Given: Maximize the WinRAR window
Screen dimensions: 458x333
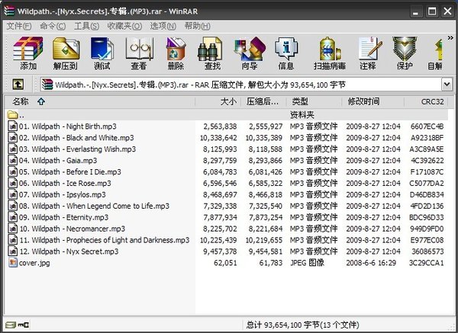Looking at the screenshot, I should (x=432, y=11).
